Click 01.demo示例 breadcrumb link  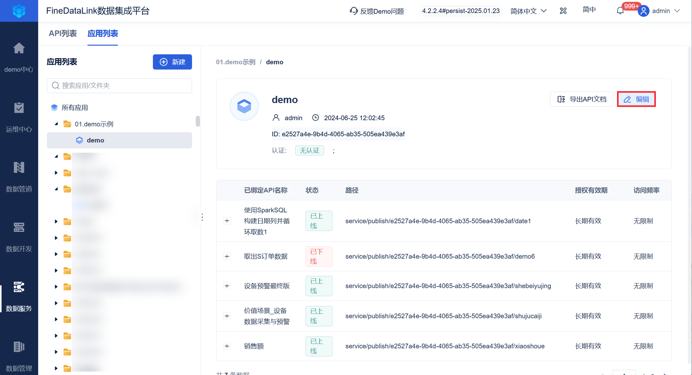[x=236, y=62]
